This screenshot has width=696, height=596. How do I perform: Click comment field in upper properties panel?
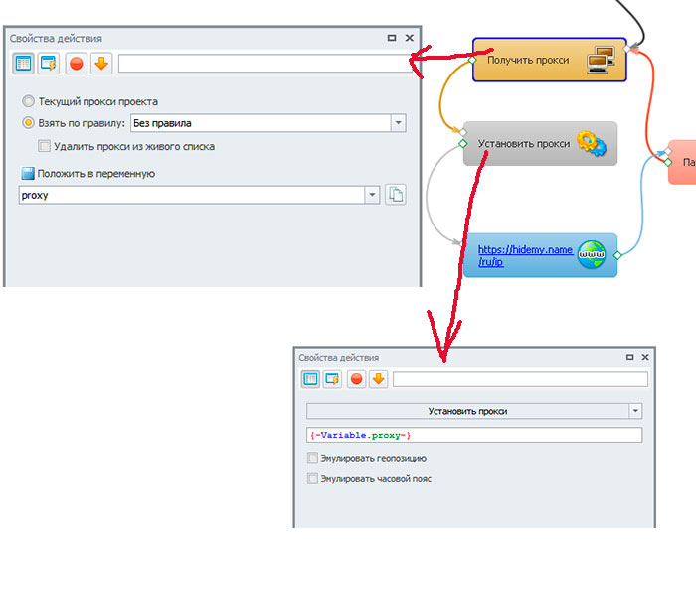click(x=265, y=64)
